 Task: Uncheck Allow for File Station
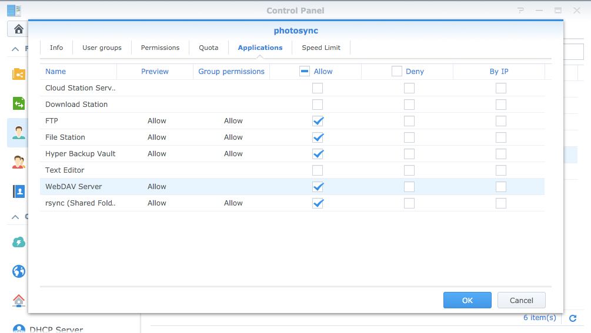[318, 137]
